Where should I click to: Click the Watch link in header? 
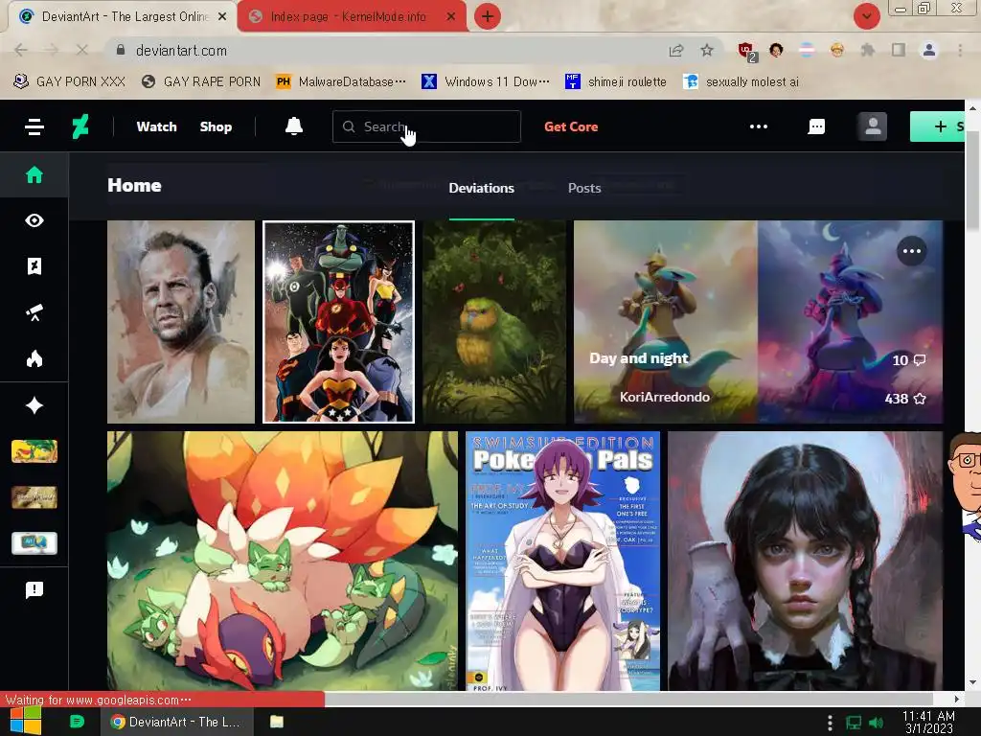point(156,127)
